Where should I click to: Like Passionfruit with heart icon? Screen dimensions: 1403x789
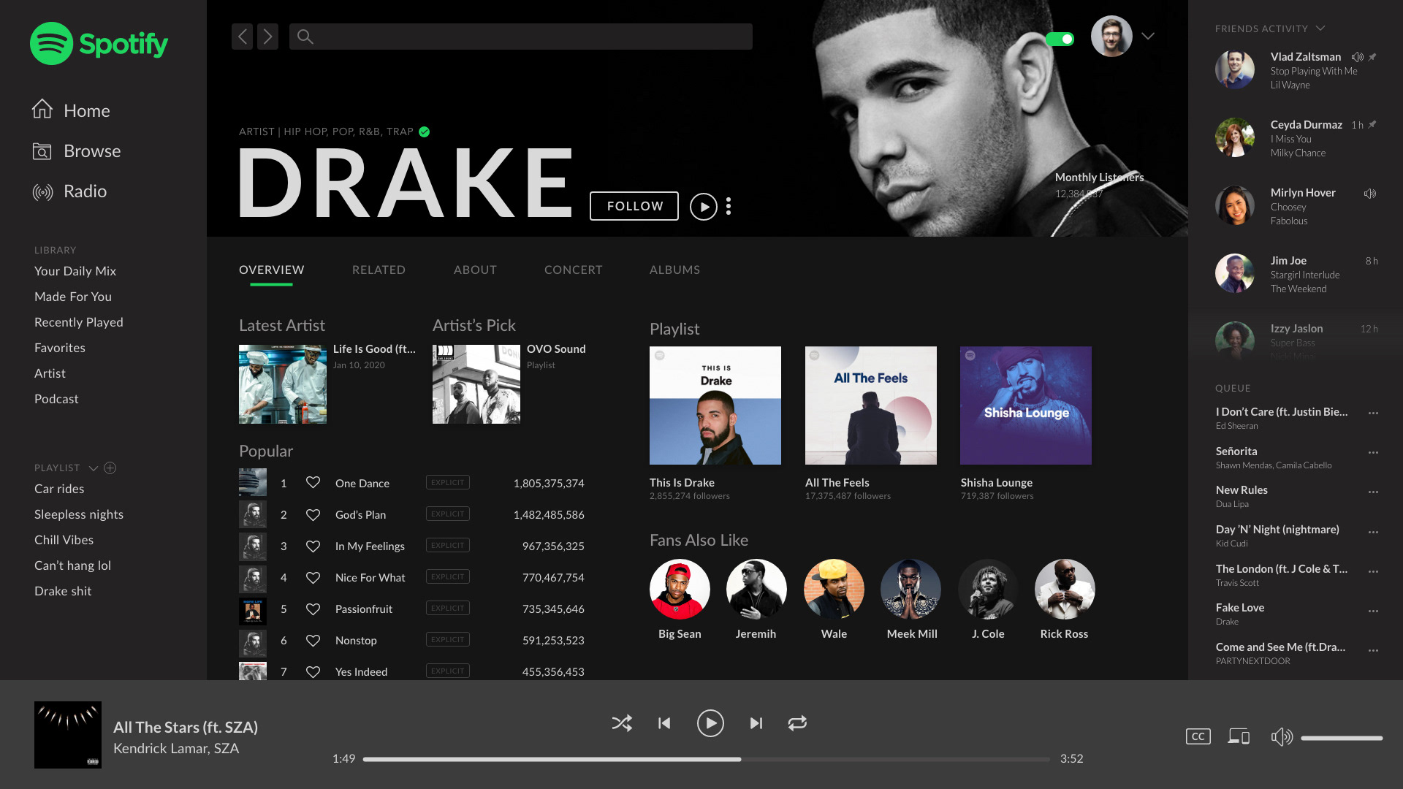[313, 609]
